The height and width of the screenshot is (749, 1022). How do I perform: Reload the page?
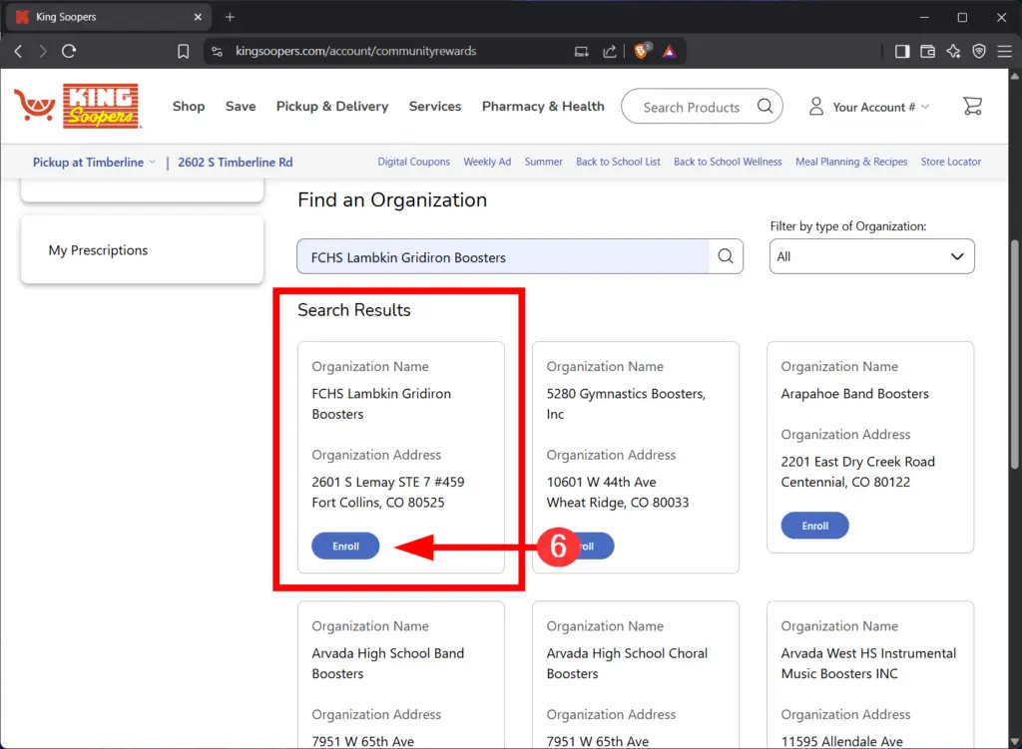pos(69,51)
